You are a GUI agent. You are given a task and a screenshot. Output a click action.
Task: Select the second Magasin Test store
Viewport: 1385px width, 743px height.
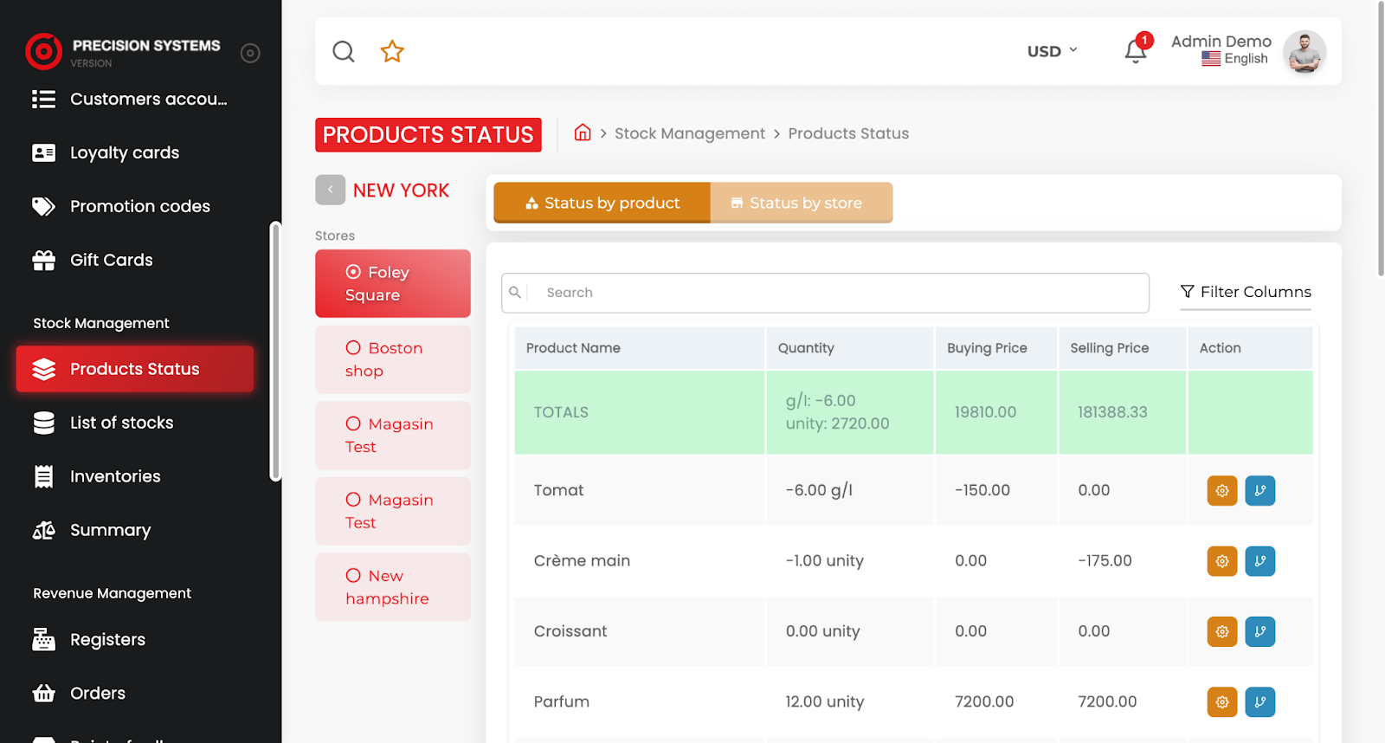pos(393,511)
